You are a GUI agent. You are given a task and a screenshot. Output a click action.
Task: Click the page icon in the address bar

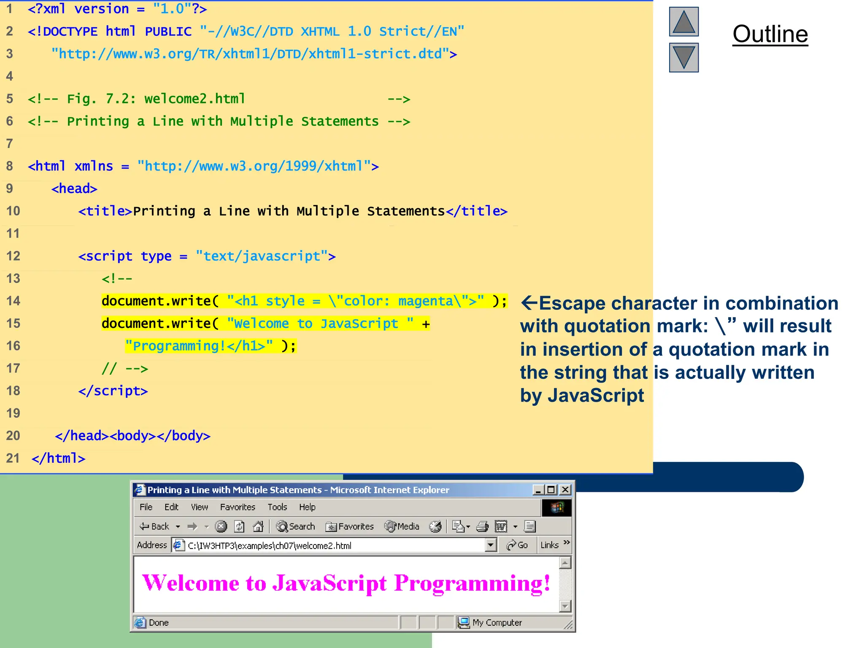(x=179, y=545)
